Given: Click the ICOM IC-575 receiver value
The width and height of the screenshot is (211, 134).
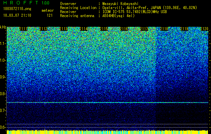Looking at the screenshot, I should click(x=135, y=12).
